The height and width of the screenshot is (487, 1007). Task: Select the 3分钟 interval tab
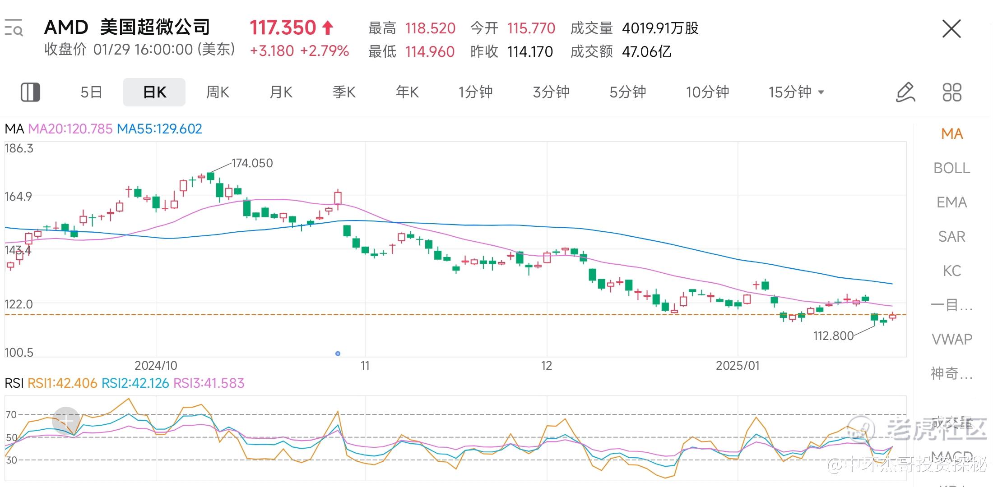(x=551, y=92)
